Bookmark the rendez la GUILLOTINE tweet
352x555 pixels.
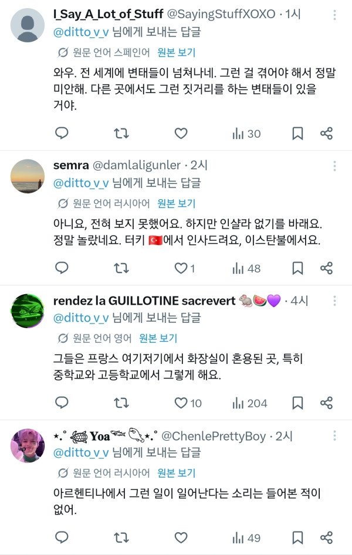(x=297, y=403)
